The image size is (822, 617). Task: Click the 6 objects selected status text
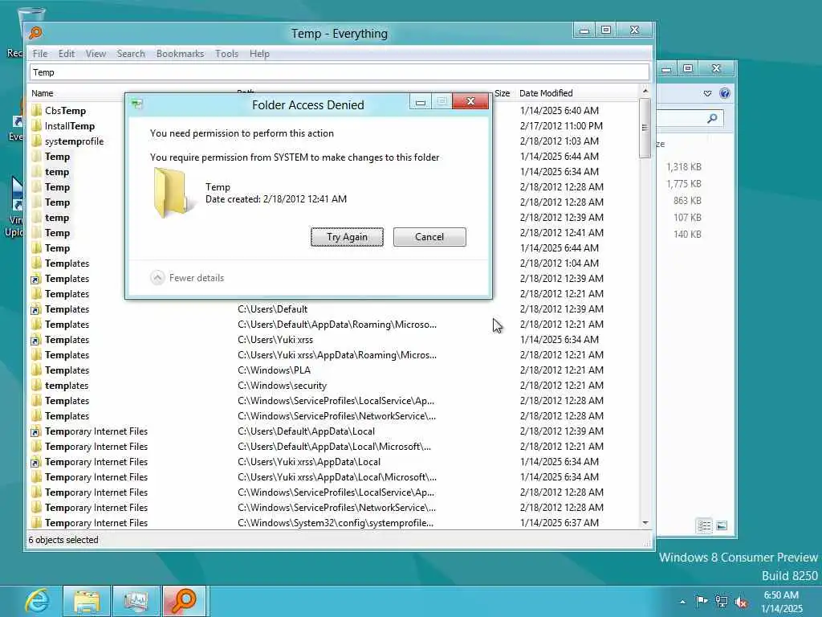tap(63, 540)
